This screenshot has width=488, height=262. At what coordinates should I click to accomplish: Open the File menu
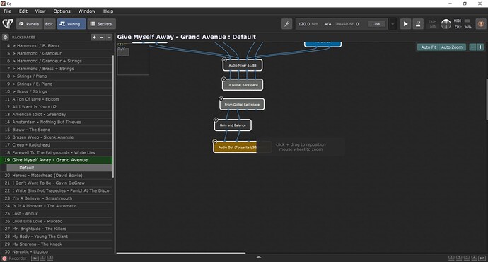pyautogui.click(x=8, y=11)
